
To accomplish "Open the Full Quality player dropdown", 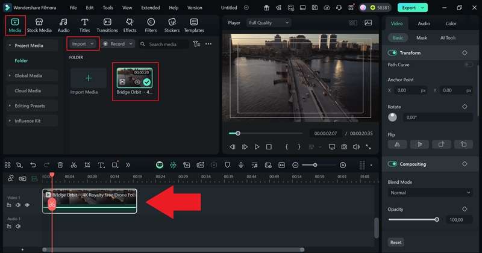I will pos(268,23).
